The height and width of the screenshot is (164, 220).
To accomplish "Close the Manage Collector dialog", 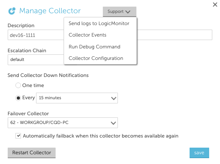I will (215, 5).
